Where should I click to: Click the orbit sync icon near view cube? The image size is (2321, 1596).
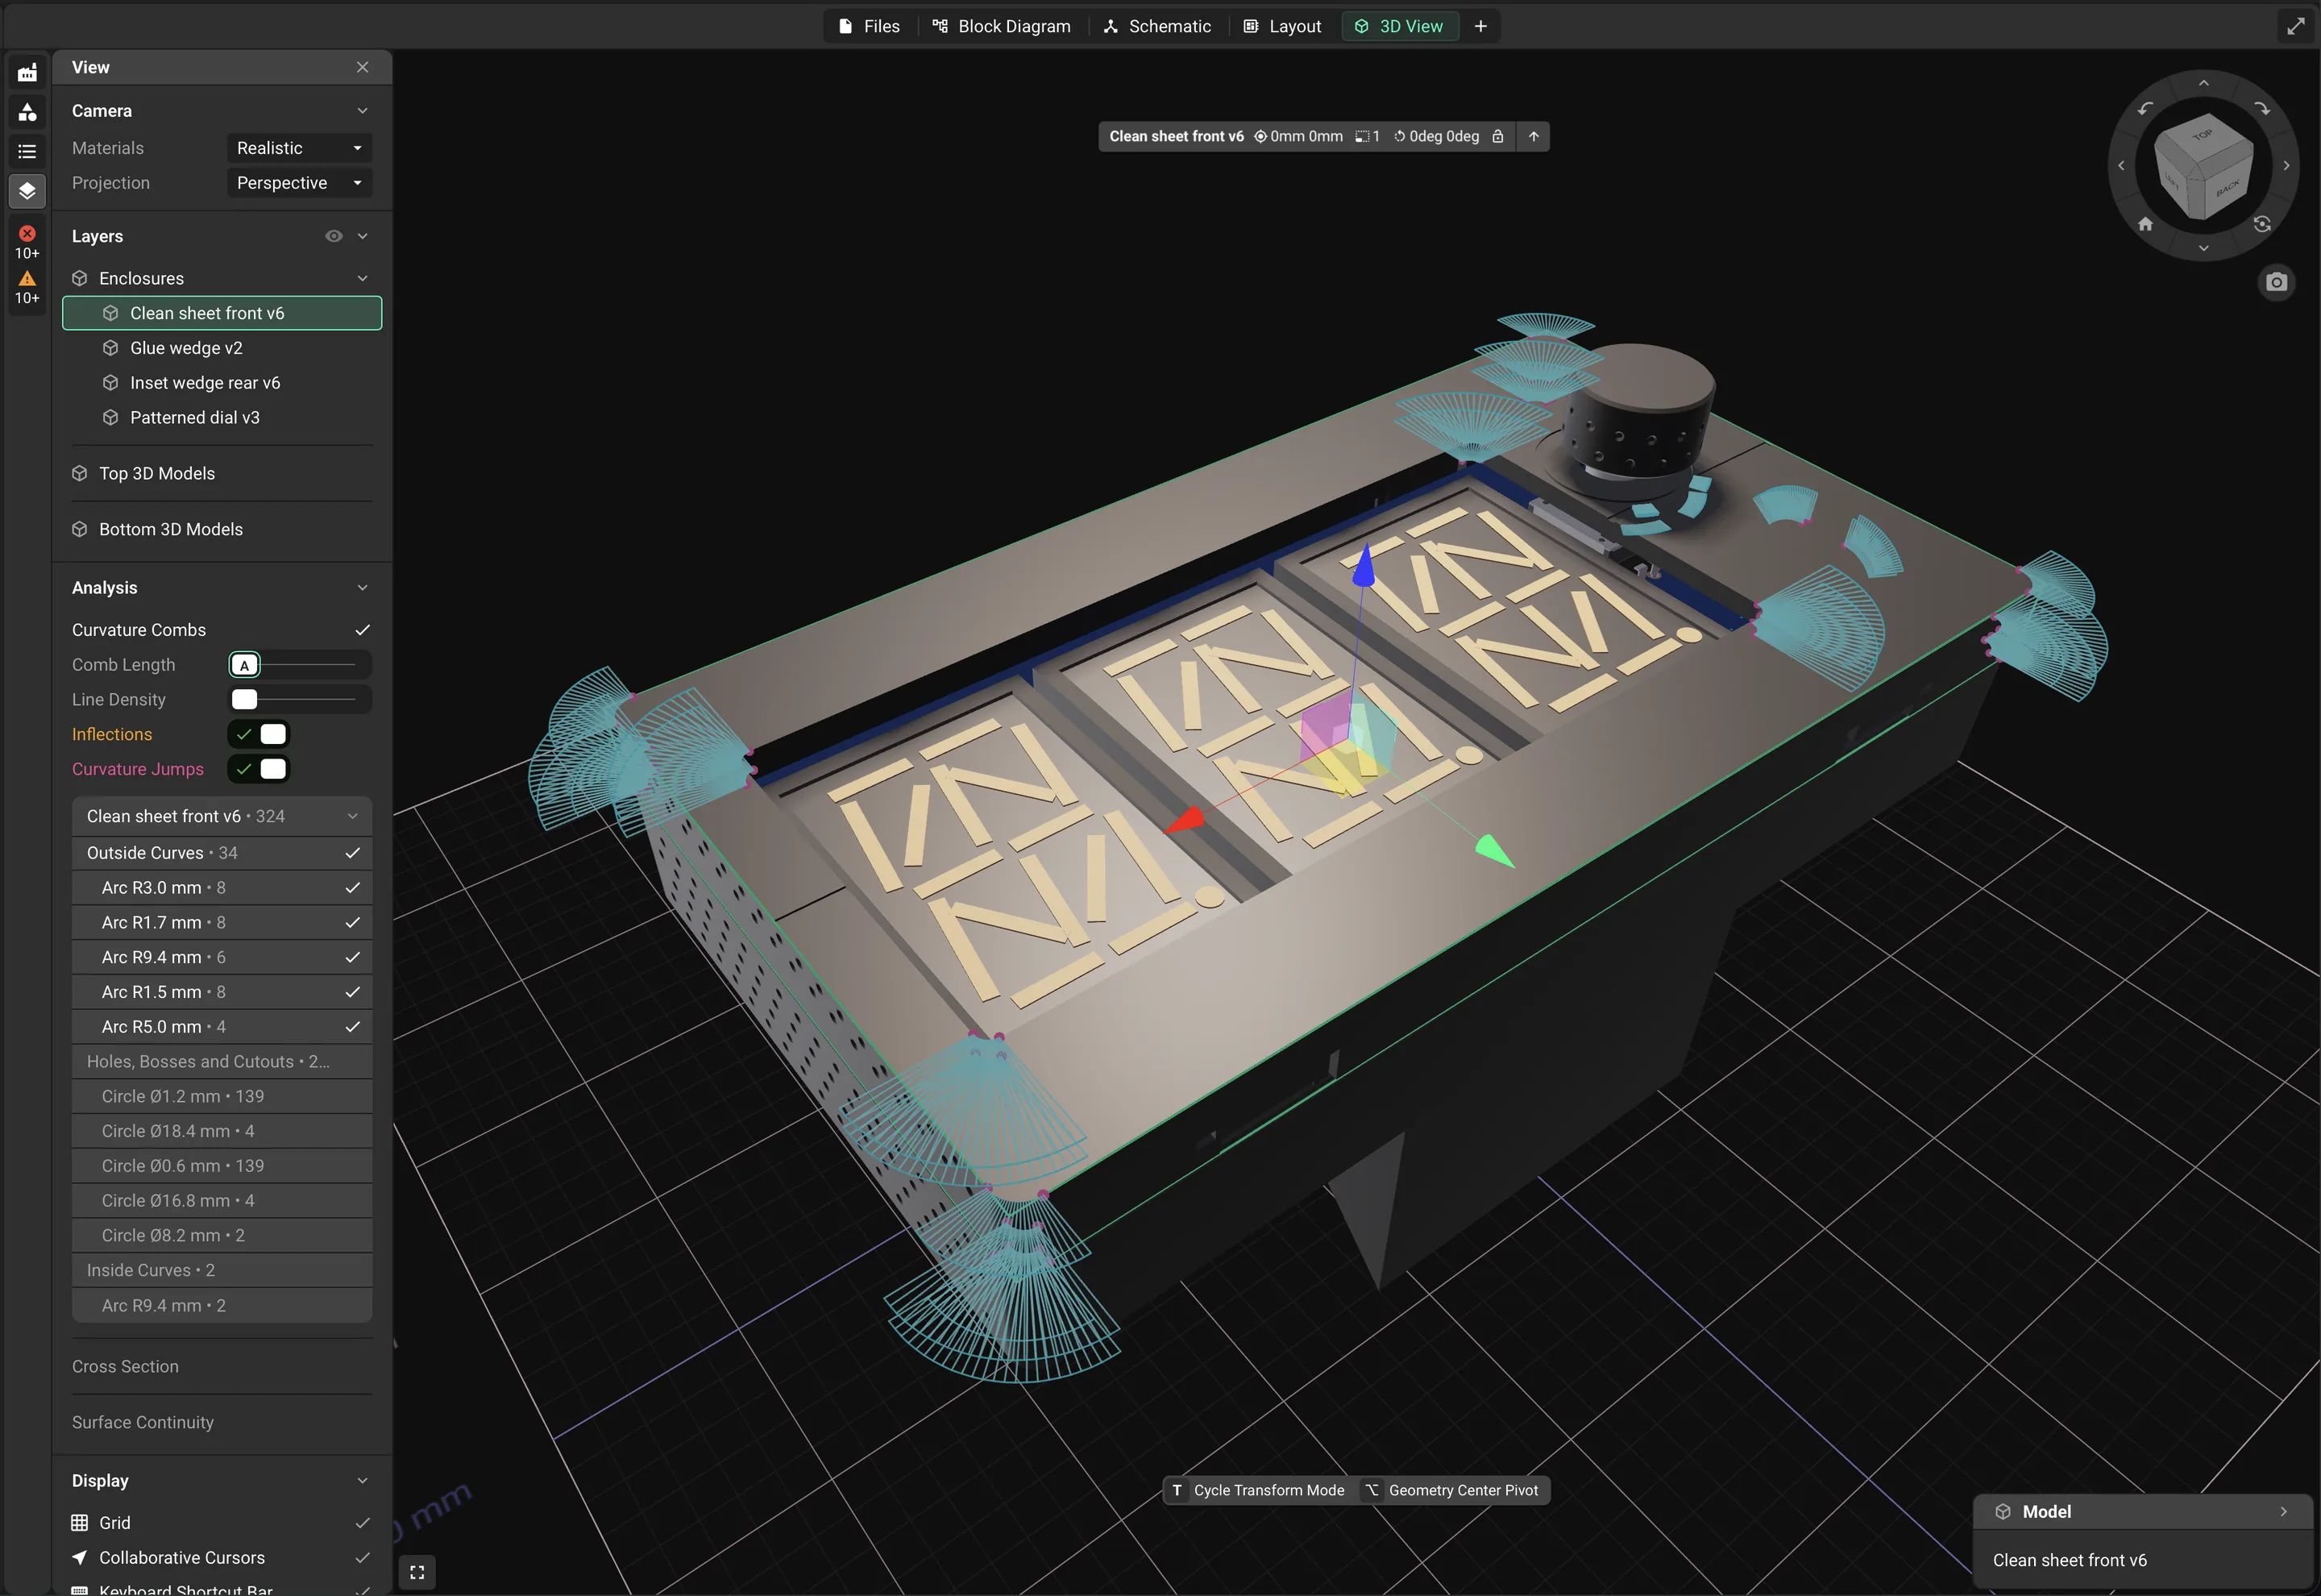tap(2262, 224)
